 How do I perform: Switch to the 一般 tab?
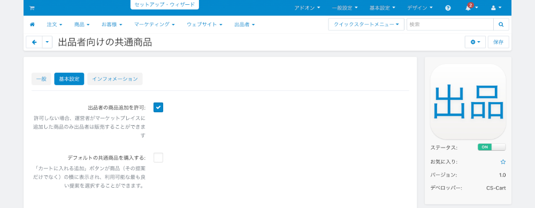(41, 79)
